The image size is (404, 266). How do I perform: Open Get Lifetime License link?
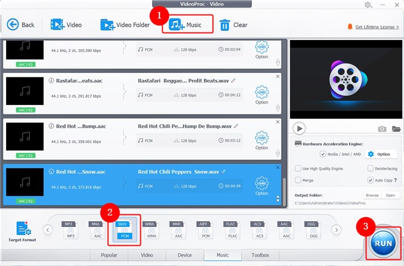[377, 27]
